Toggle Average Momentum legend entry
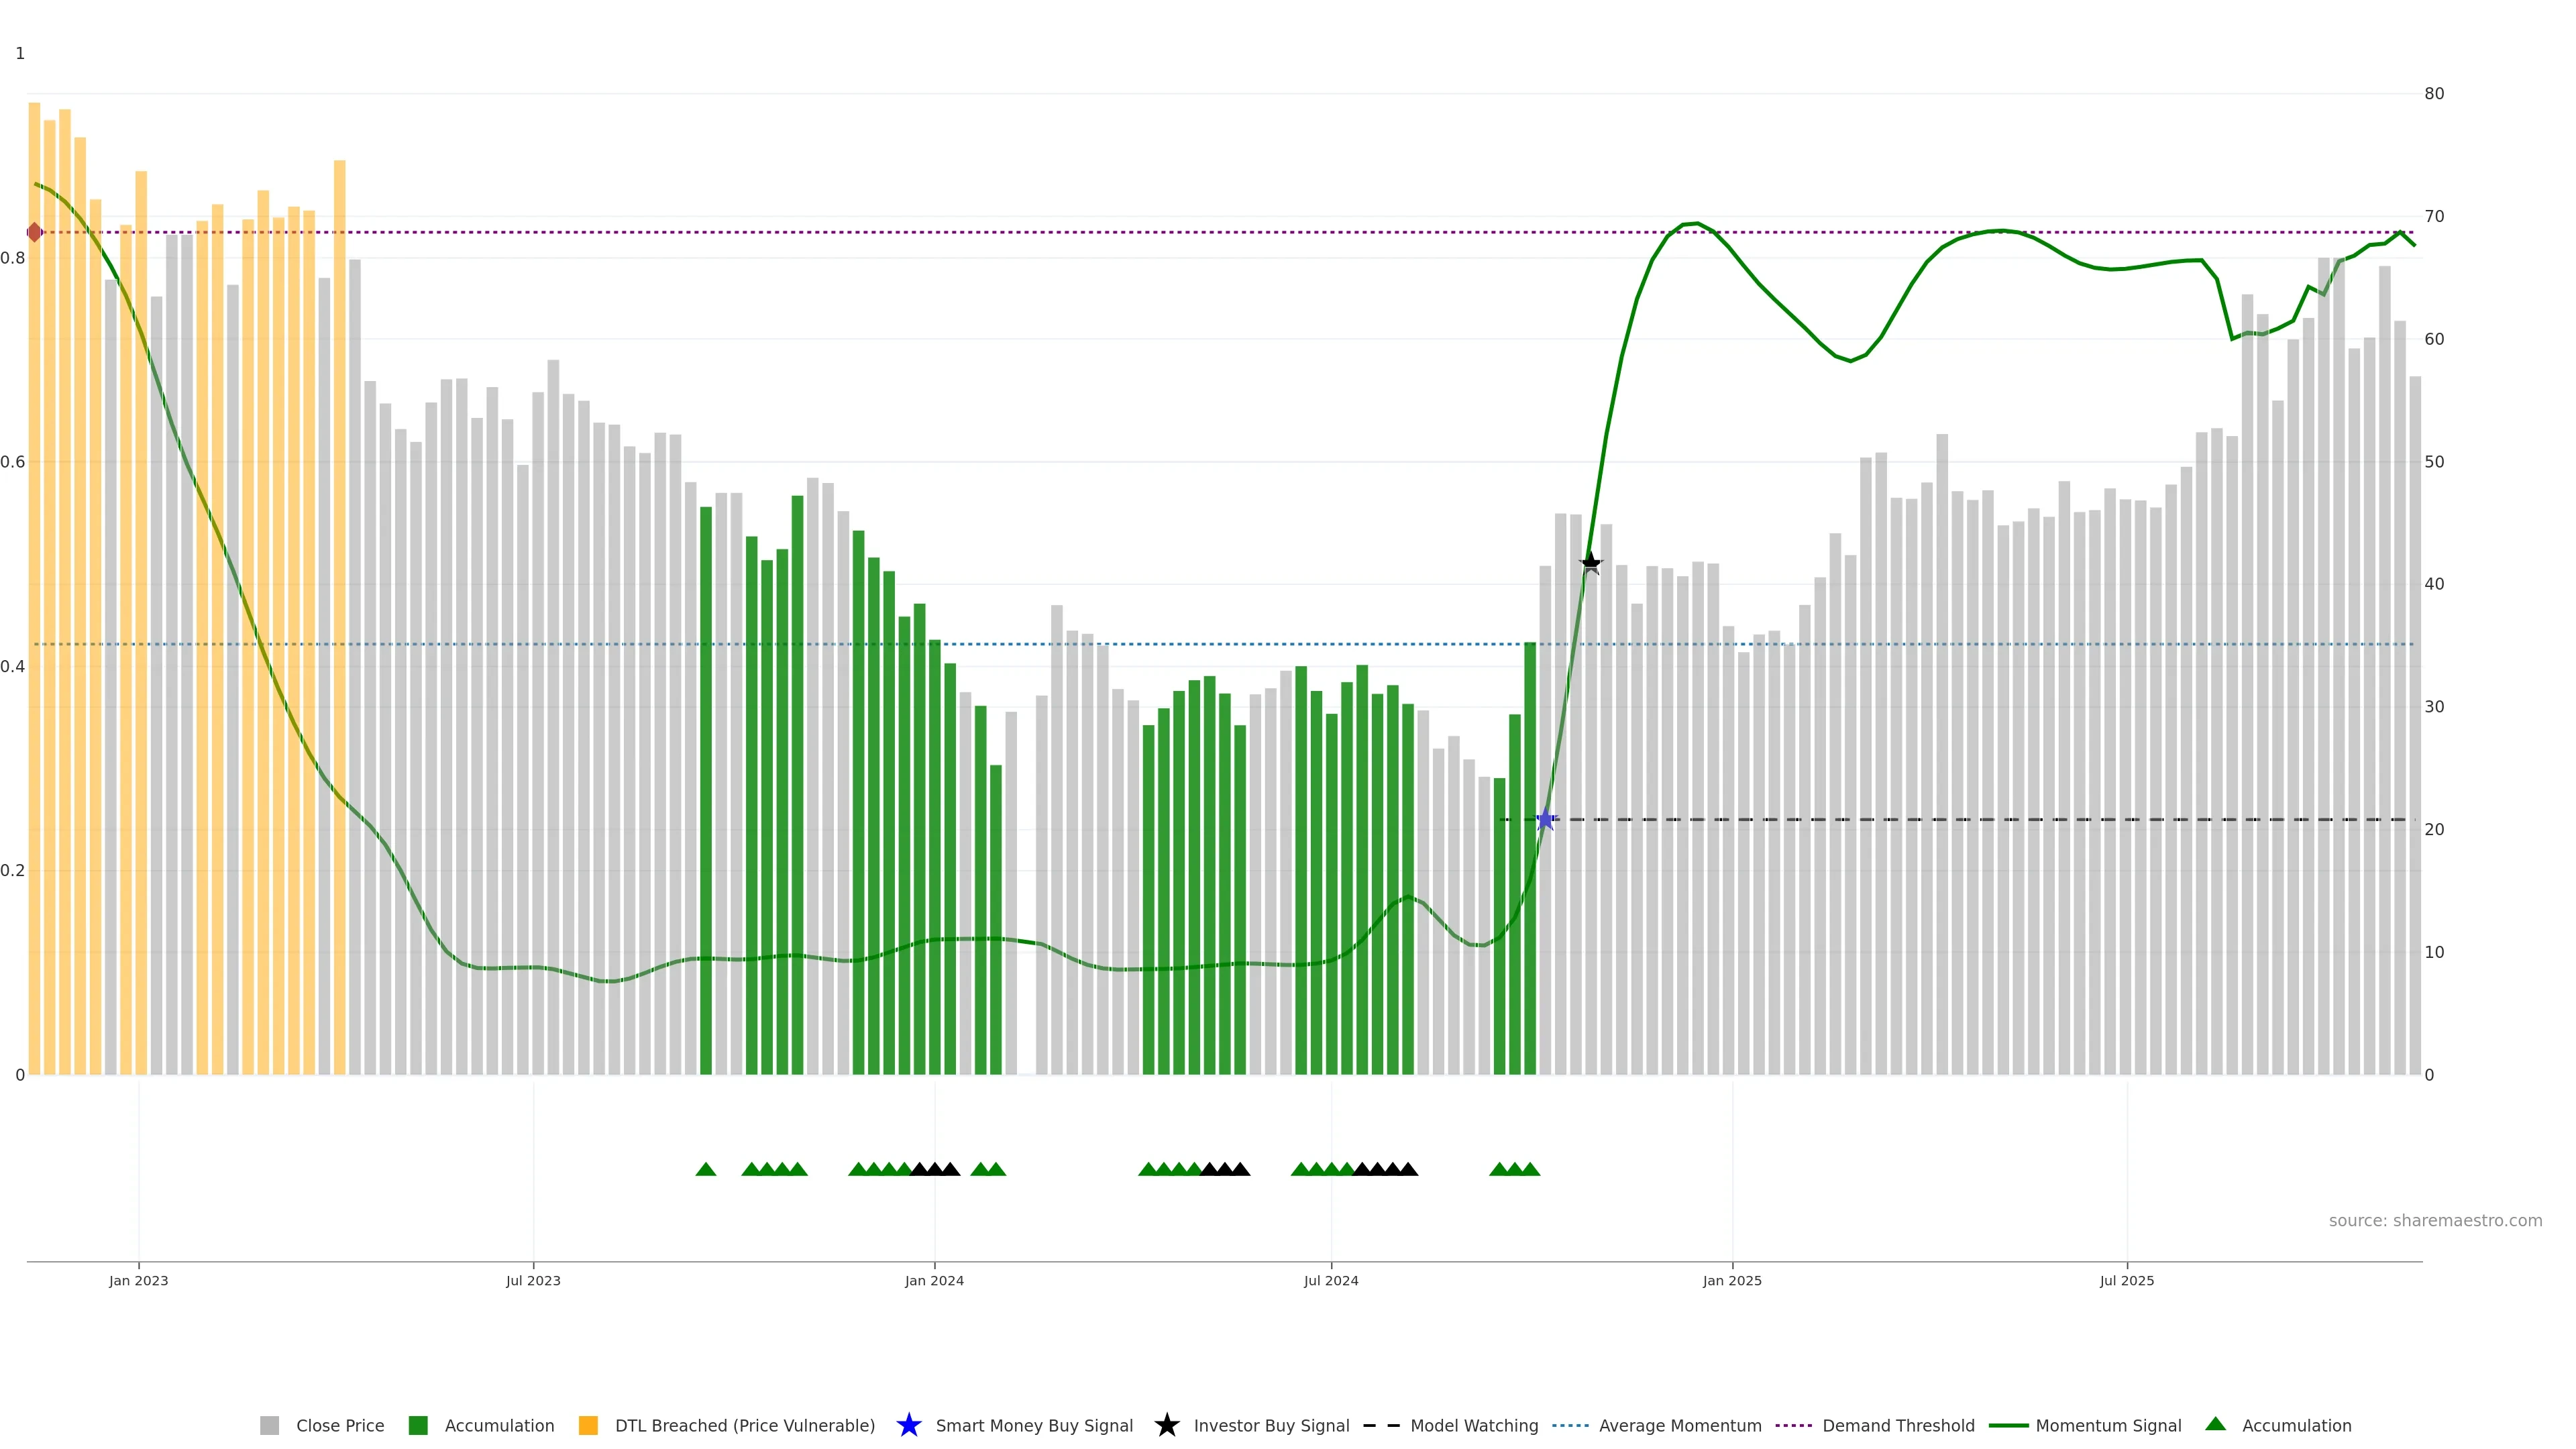The width and height of the screenshot is (2576, 1449). tap(1679, 1425)
